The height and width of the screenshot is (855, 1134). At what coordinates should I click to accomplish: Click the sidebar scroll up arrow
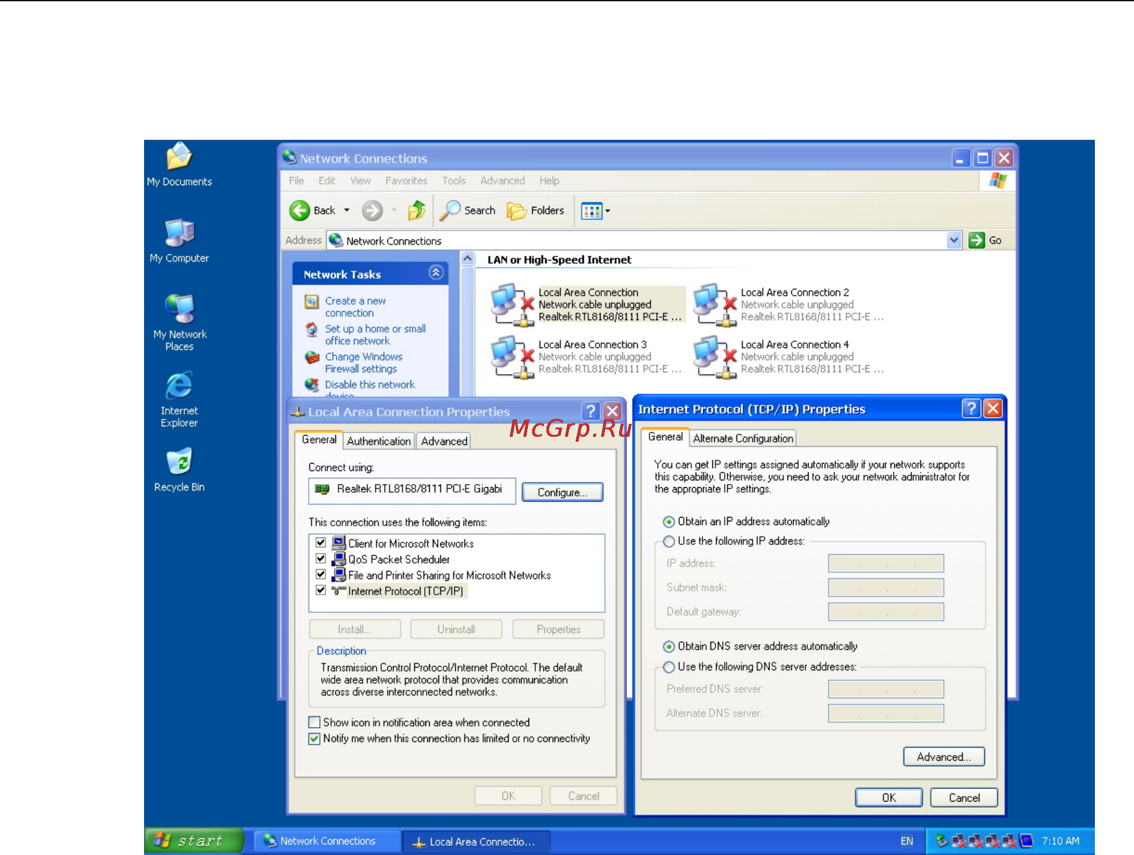[x=468, y=258]
